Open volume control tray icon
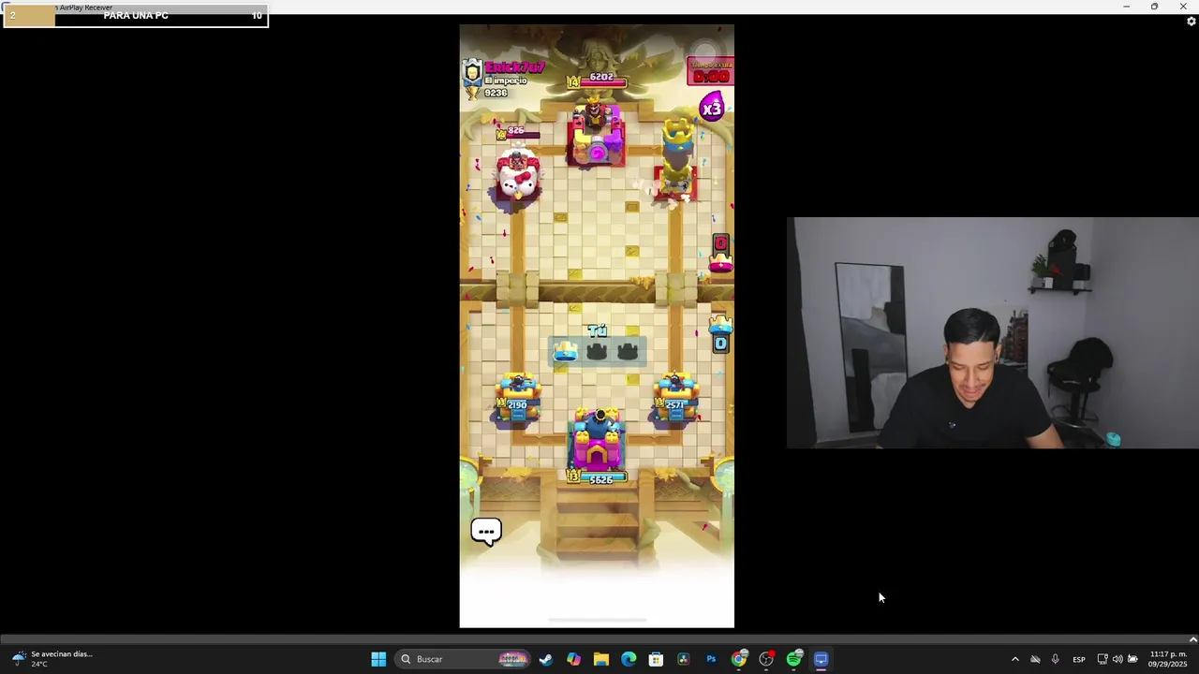 point(1118,659)
